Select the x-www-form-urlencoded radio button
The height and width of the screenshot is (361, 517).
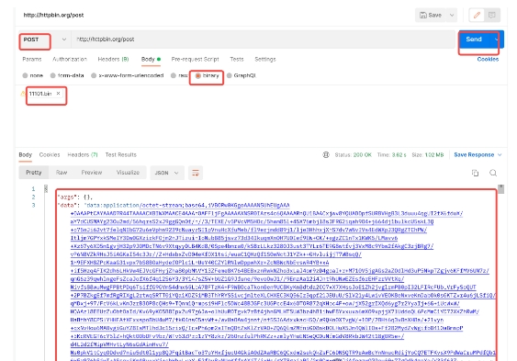pyautogui.click(x=94, y=75)
